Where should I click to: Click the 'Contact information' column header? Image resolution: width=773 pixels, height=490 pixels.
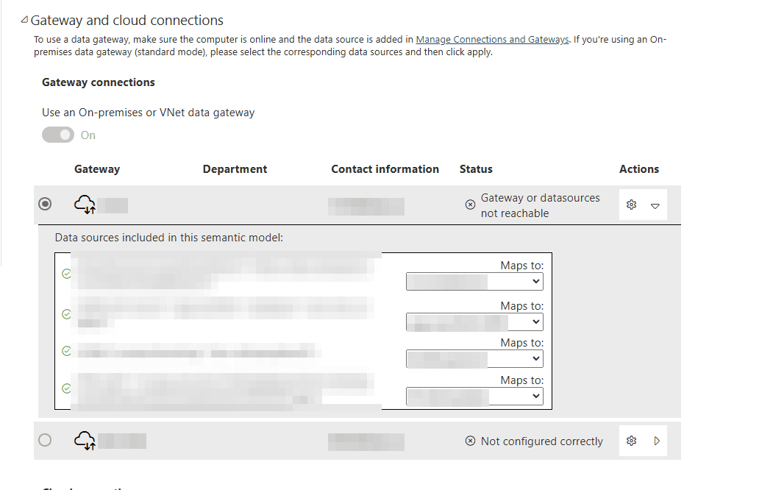(385, 169)
